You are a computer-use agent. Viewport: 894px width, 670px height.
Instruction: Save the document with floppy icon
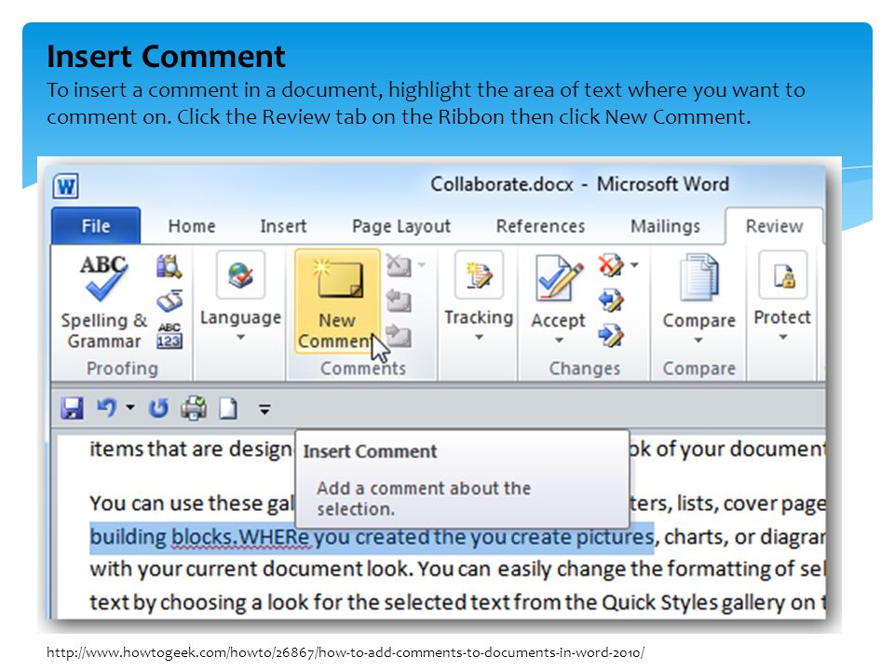point(72,408)
